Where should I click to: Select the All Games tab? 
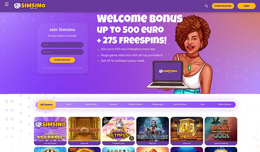46,104
